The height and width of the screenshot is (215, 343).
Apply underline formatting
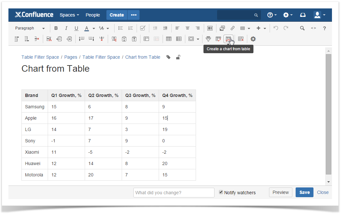point(76,28)
